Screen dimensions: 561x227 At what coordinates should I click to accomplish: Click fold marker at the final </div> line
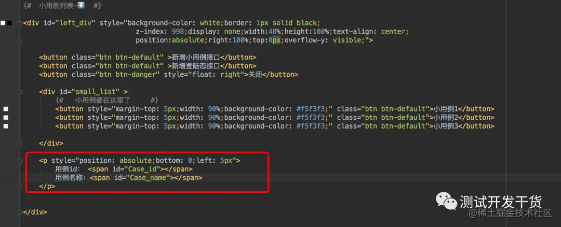(20, 212)
